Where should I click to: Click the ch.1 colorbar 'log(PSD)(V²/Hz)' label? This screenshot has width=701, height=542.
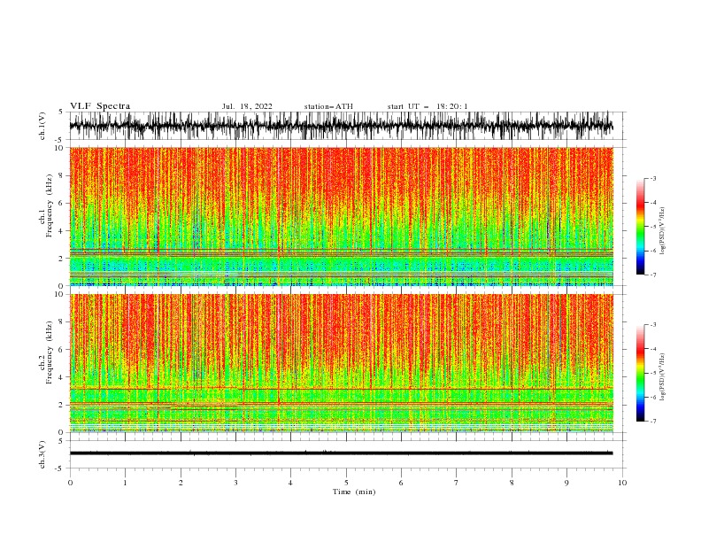click(x=663, y=231)
